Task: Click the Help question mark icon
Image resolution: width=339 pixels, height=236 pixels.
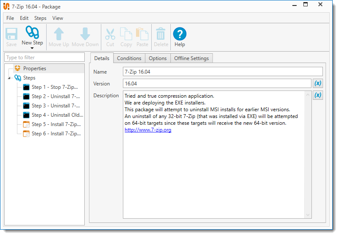Action: click(x=180, y=34)
